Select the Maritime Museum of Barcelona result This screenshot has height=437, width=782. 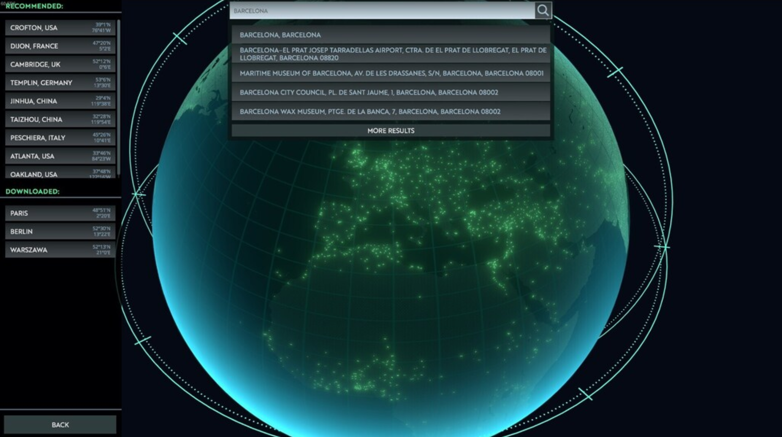tap(391, 73)
